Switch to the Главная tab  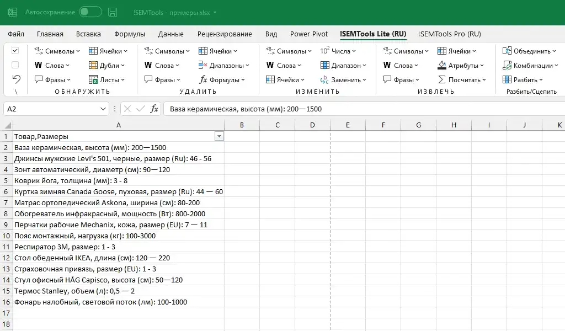pos(50,34)
